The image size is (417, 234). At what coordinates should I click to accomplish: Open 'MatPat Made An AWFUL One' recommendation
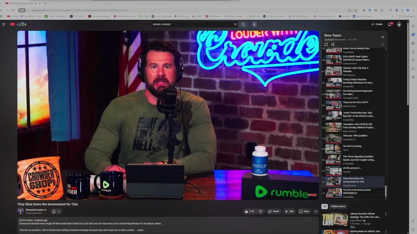pyautogui.click(x=365, y=231)
